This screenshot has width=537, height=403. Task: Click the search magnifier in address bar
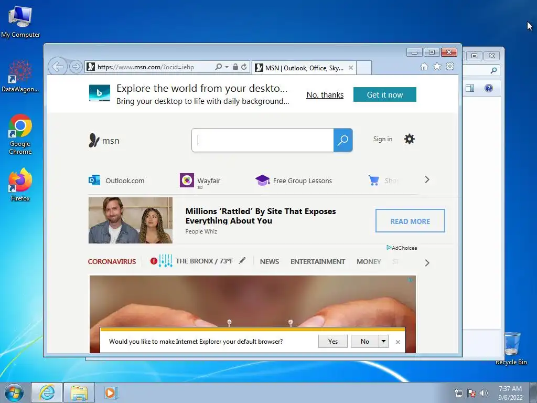(218, 67)
